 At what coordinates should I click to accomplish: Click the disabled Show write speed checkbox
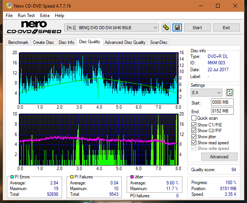pyautogui.click(x=194, y=148)
